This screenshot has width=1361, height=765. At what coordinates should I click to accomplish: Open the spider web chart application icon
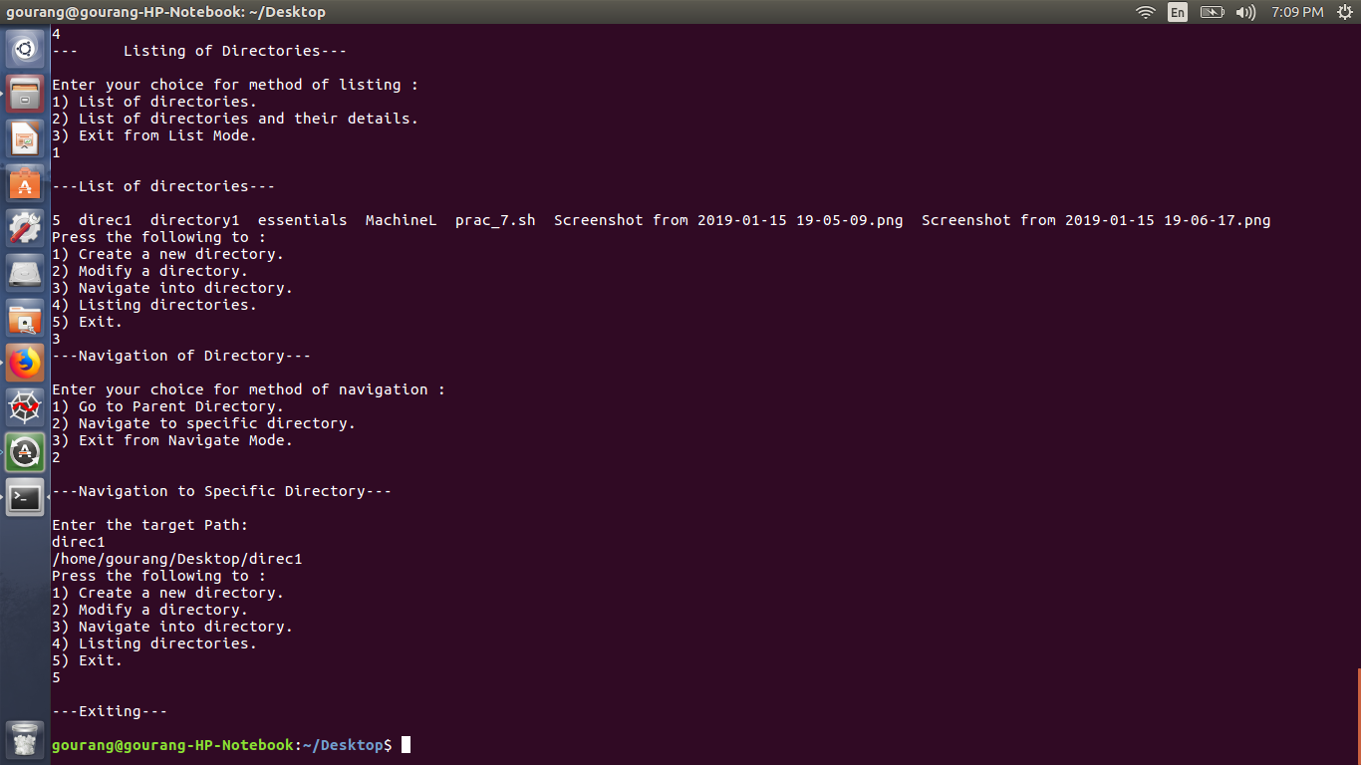coord(25,407)
